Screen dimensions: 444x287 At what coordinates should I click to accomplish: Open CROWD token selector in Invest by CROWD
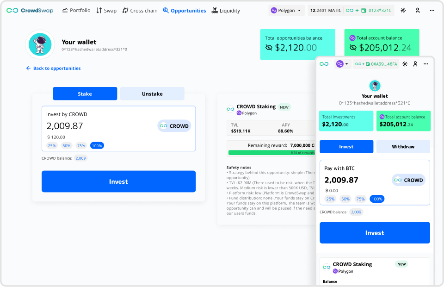tap(174, 126)
